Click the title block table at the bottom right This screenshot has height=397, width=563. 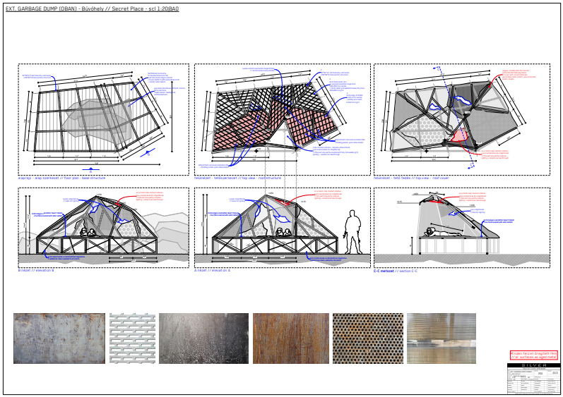[533, 381]
